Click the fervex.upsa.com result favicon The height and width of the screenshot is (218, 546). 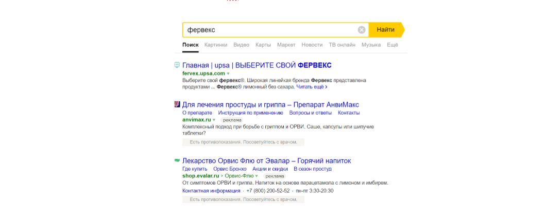pyautogui.click(x=177, y=65)
